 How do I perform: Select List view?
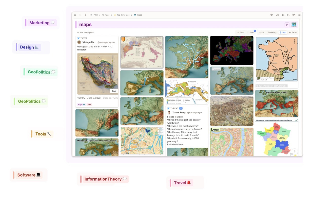(x=262, y=32)
